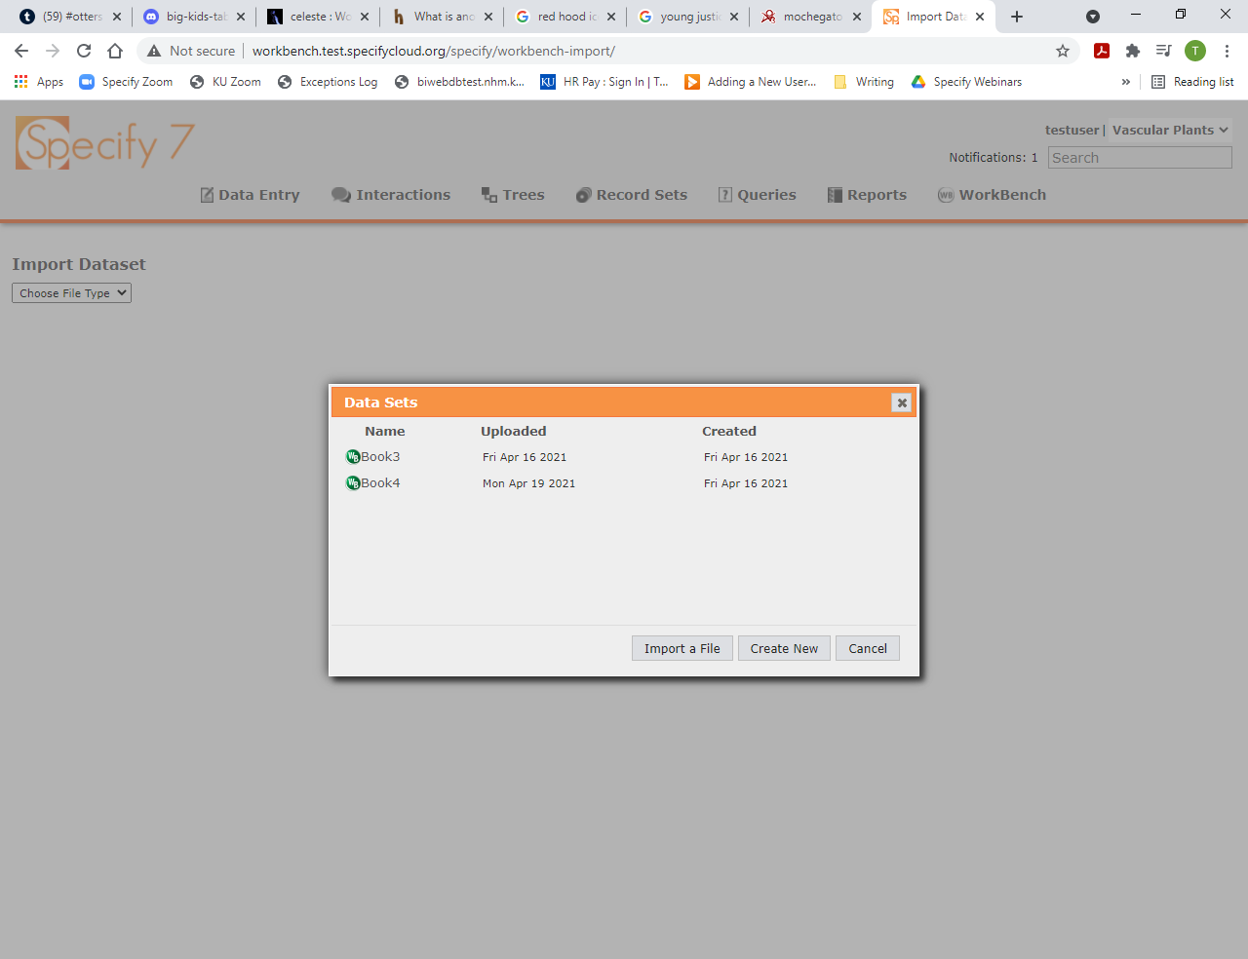
Task: Click the Import a File button
Action: [x=682, y=648]
